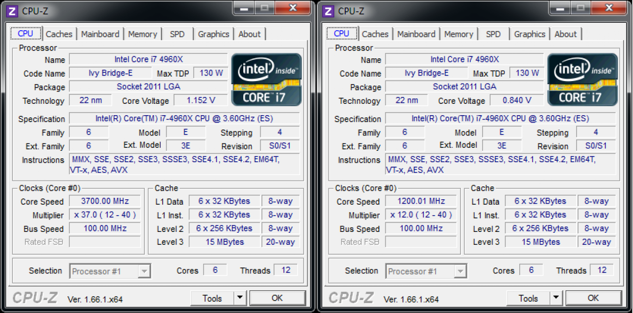
Task: Select SPD tab in right window
Action: point(493,34)
